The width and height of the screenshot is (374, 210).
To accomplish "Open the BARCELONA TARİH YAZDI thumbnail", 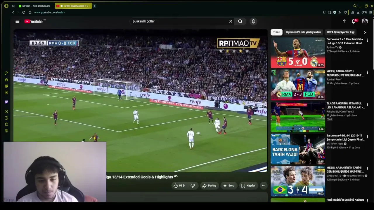I will click(x=298, y=149).
